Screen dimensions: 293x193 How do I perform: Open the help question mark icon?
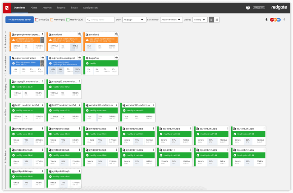pyautogui.click(x=247, y=8)
